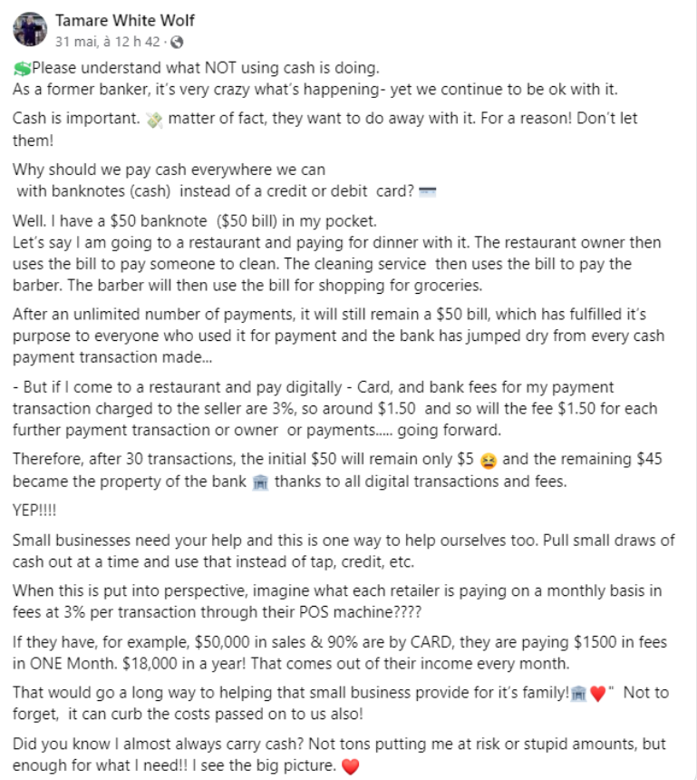
Task: Click the Tamare White Wolf profile picture
Action: coord(30,30)
